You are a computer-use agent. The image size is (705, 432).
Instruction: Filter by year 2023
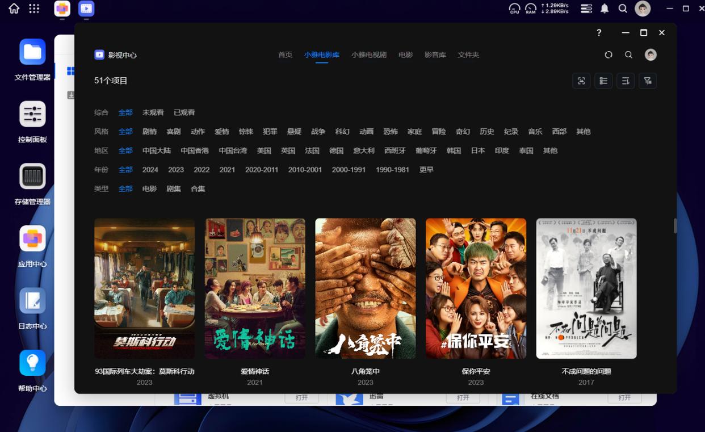pyautogui.click(x=176, y=170)
